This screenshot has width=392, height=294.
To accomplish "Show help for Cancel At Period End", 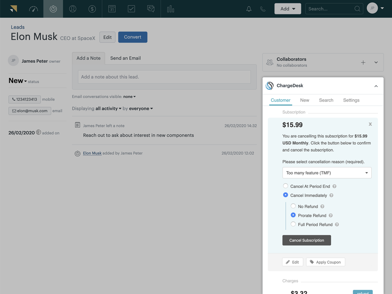I will click(335, 186).
